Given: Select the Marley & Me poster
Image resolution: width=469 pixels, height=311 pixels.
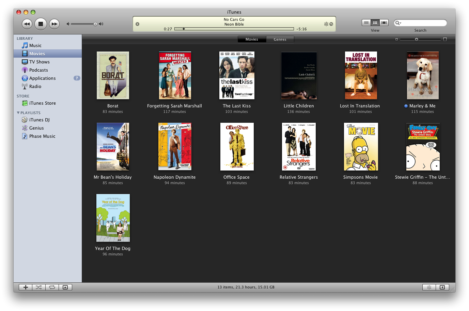Looking at the screenshot, I should pos(423,75).
